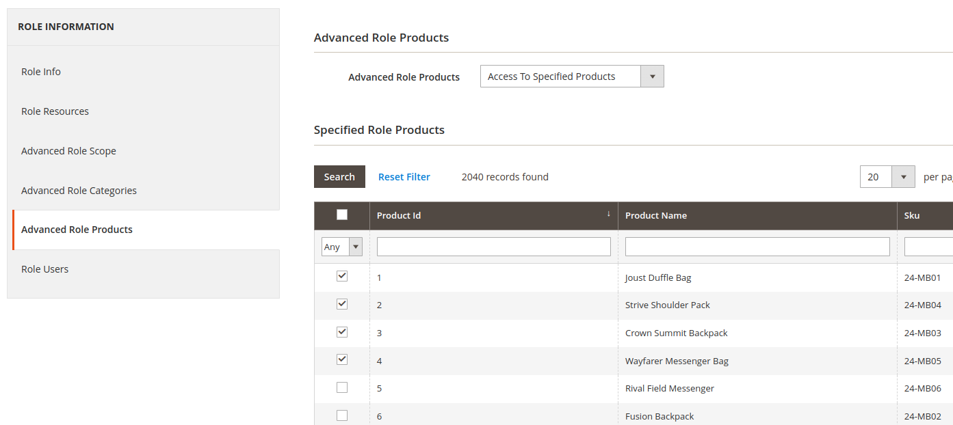Click the Crown Summit Backpack product name
This screenshot has height=425, width=953.
(x=677, y=333)
